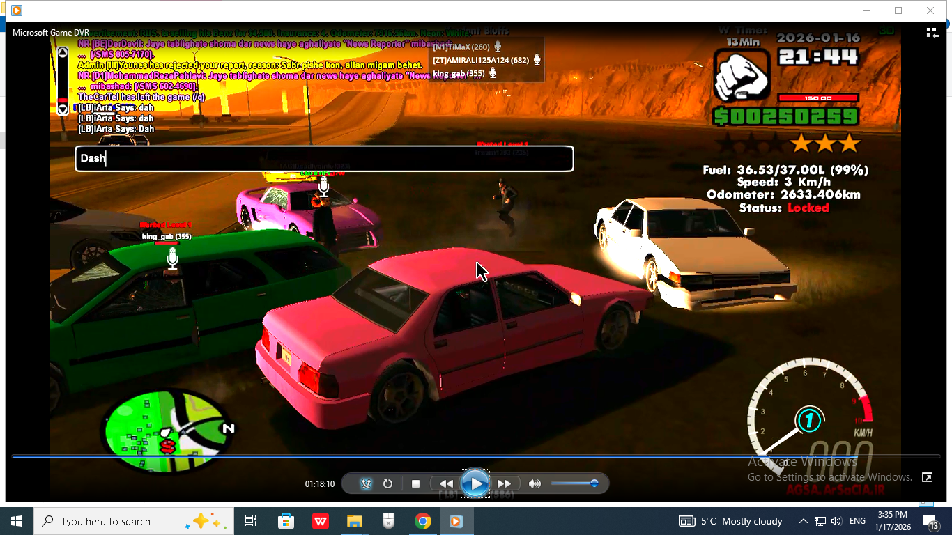Click the elapsed time 01:18:10
The width and height of the screenshot is (952, 535).
point(320,483)
